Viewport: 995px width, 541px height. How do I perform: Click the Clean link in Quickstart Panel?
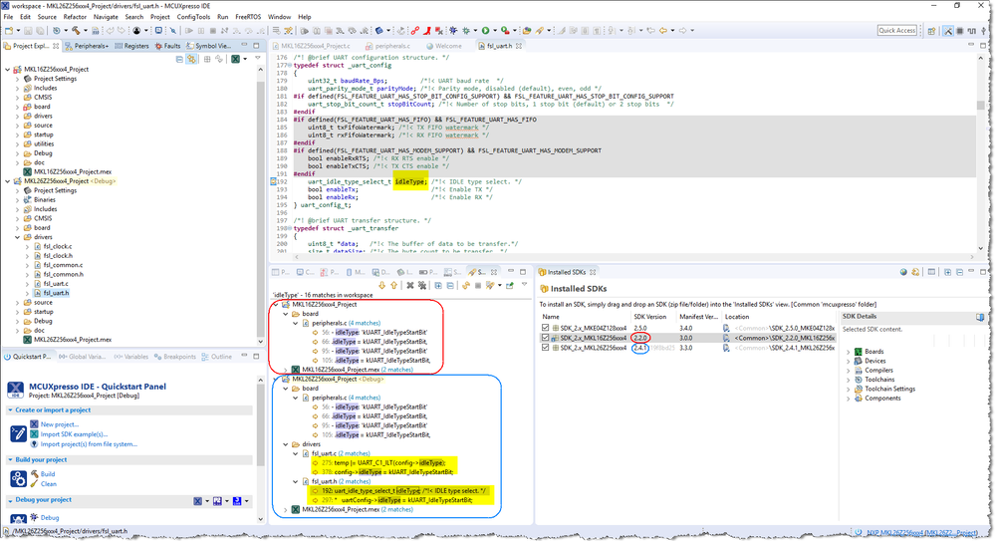pos(49,484)
